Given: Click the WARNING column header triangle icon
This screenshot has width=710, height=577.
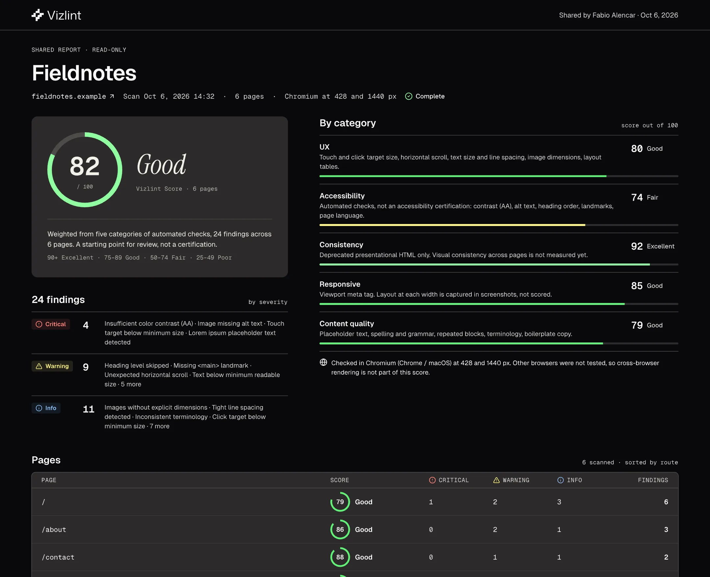Looking at the screenshot, I should 496,480.
